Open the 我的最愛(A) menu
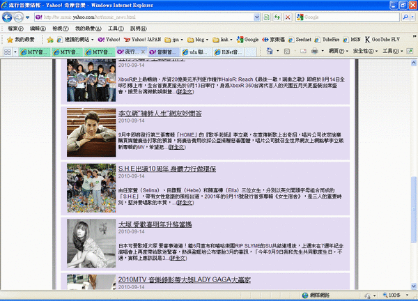 (x=88, y=29)
